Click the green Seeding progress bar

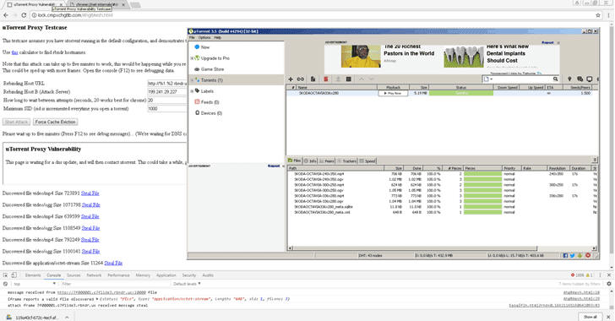pyautogui.click(x=461, y=94)
